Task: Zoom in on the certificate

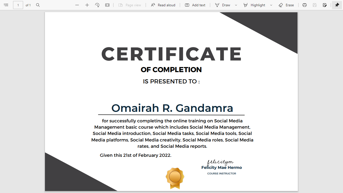Action: coord(87,5)
